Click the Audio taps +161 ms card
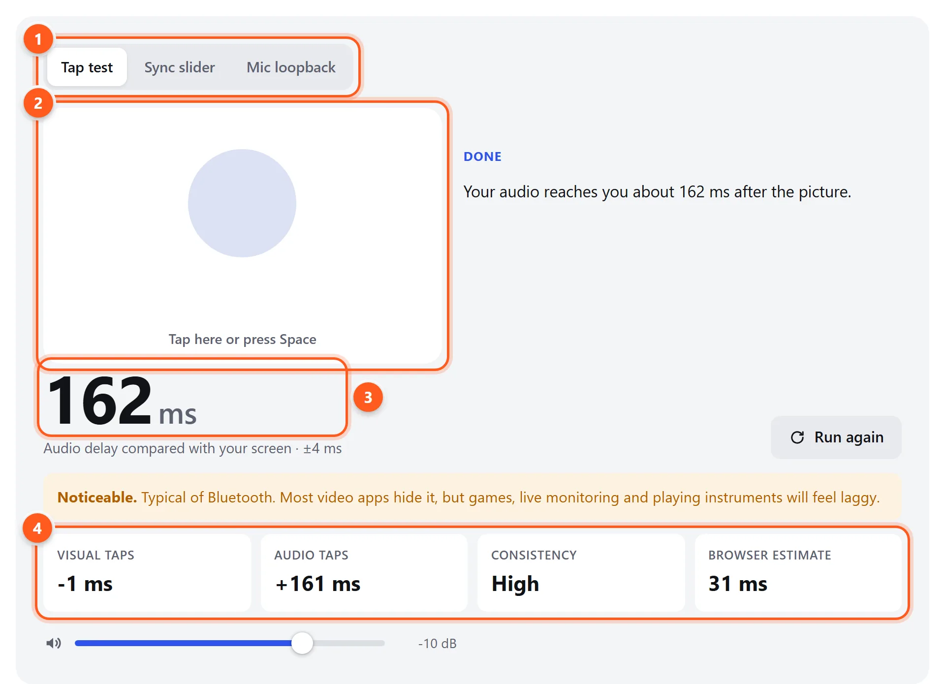Screen dimensions: 945x684 [x=364, y=573]
